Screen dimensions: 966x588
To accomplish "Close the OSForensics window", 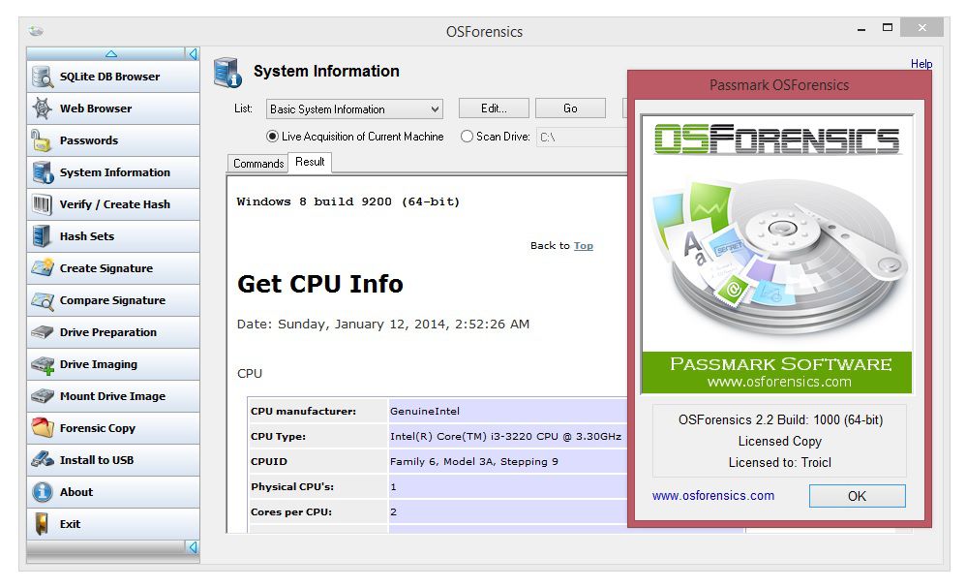I will tap(921, 28).
